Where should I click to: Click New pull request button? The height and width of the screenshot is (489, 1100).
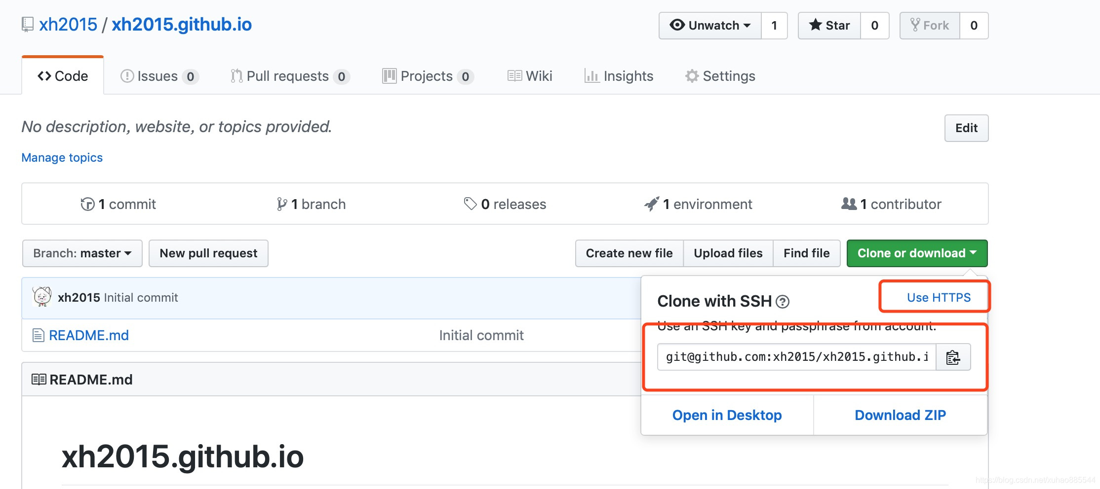pyautogui.click(x=208, y=253)
